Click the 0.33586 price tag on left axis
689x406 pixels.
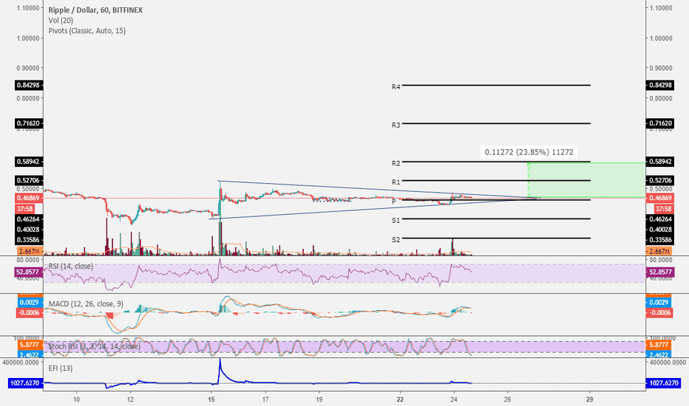click(x=27, y=240)
